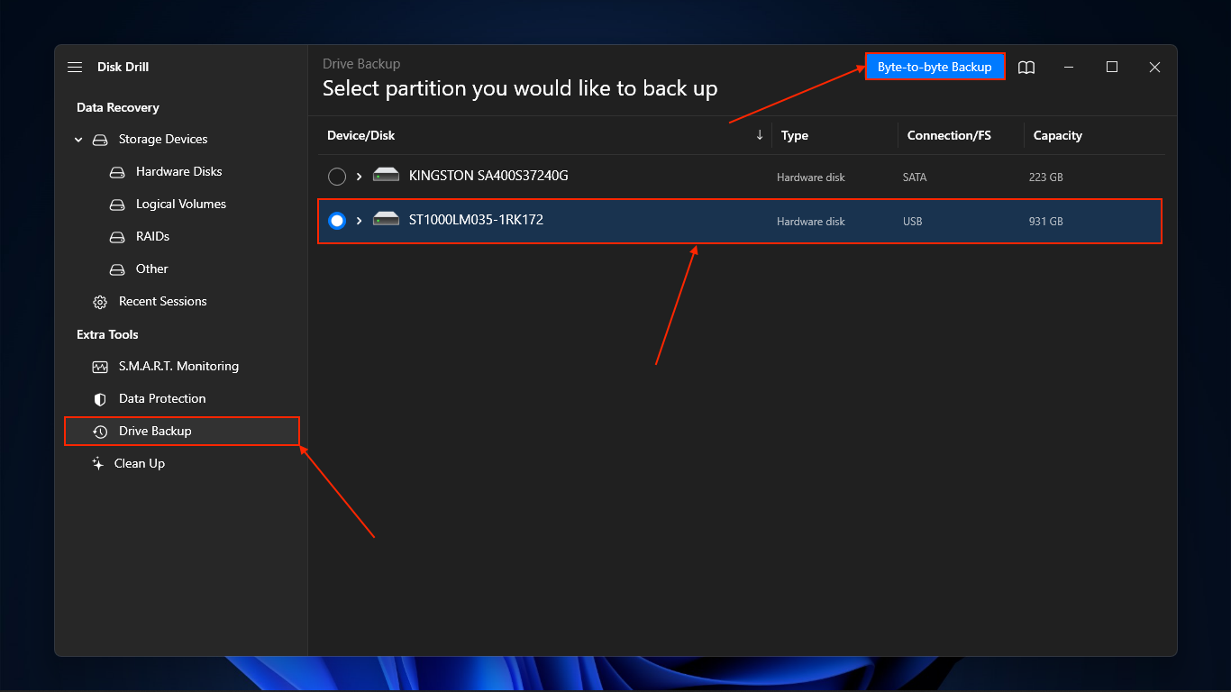Viewport: 1231px width, 692px height.
Task: Click the sort arrow in Device/Disk header
Action: 760,135
